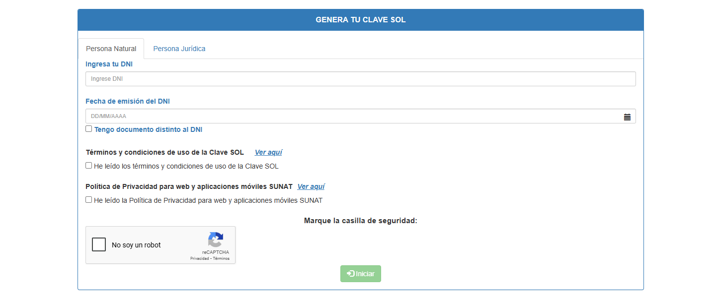Viewport: 719px width, 299px height.
Task: Click the 'GENERA TU CLAVE SOL' header
Action: [x=361, y=20]
